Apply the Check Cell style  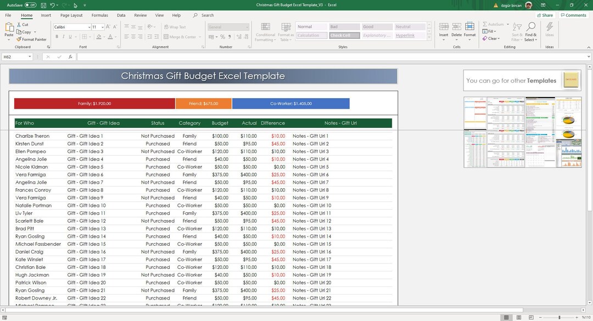click(x=344, y=35)
